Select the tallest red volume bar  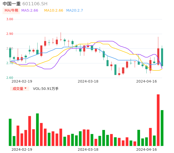[158, 120]
